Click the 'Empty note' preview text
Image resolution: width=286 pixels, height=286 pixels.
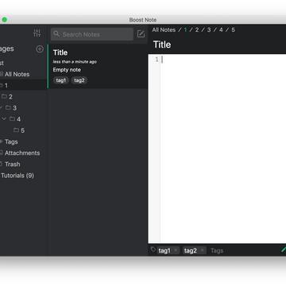pyautogui.click(x=67, y=70)
